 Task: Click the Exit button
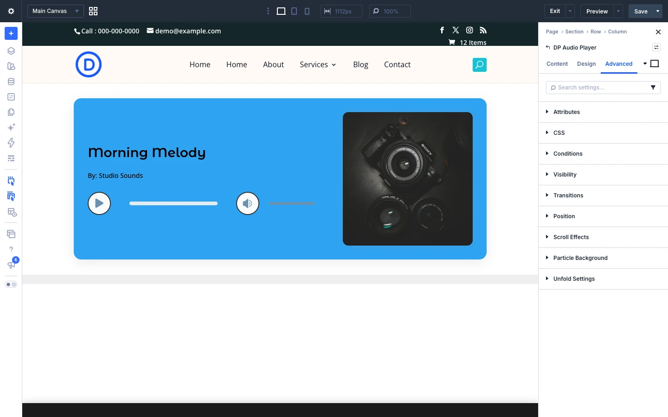555,11
